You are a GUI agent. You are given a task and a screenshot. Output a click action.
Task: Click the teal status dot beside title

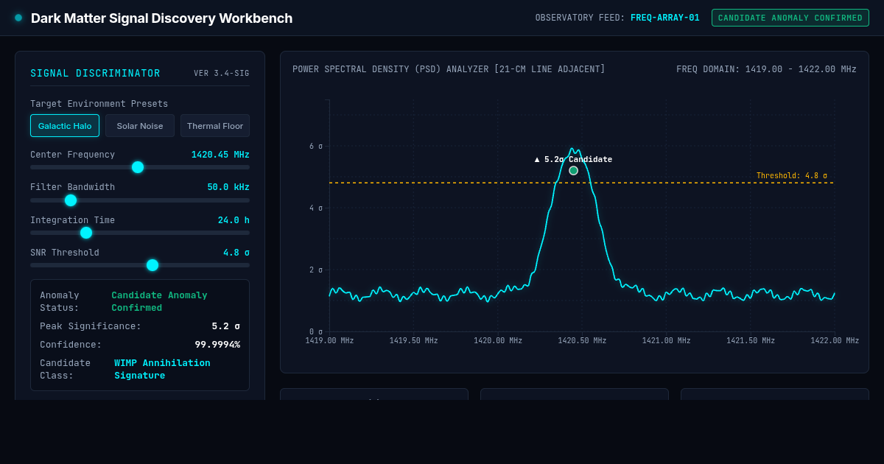[18, 18]
